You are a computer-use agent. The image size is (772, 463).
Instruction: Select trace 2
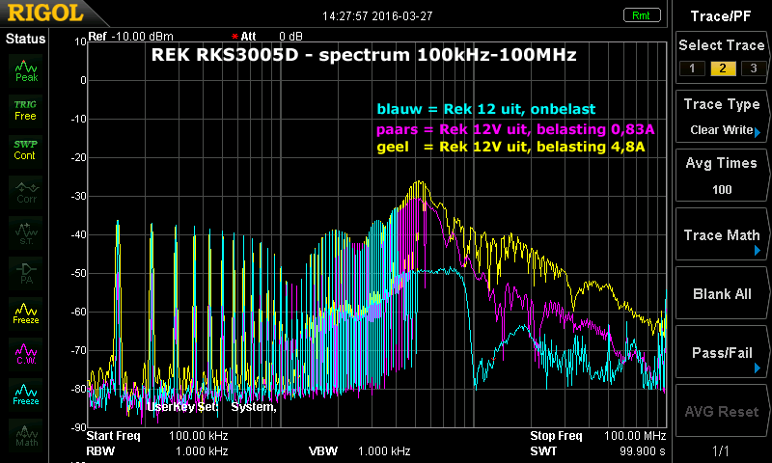(723, 68)
